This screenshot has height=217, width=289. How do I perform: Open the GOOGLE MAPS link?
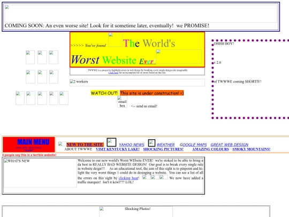click(x=193, y=145)
